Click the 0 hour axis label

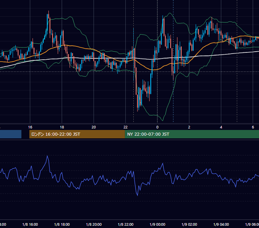pyautogui.click(x=157, y=127)
